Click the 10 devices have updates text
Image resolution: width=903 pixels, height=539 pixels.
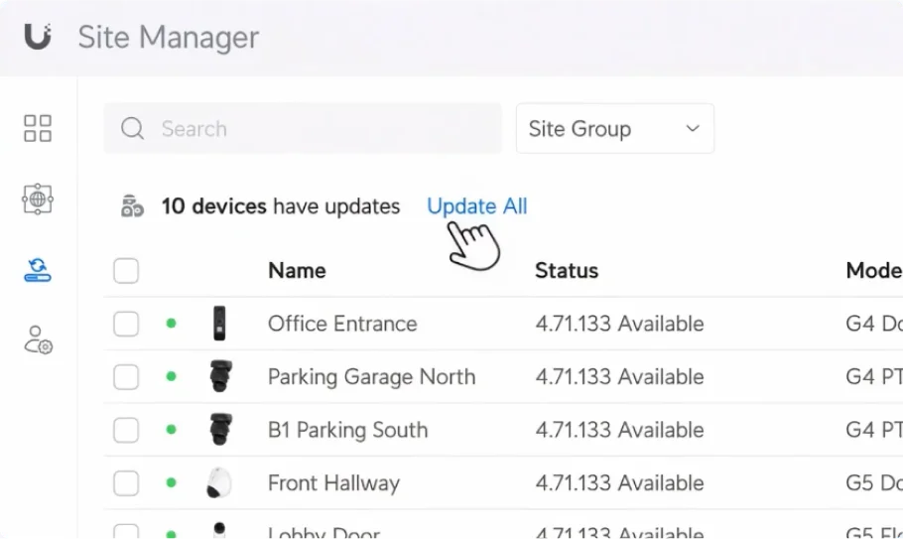click(x=281, y=206)
